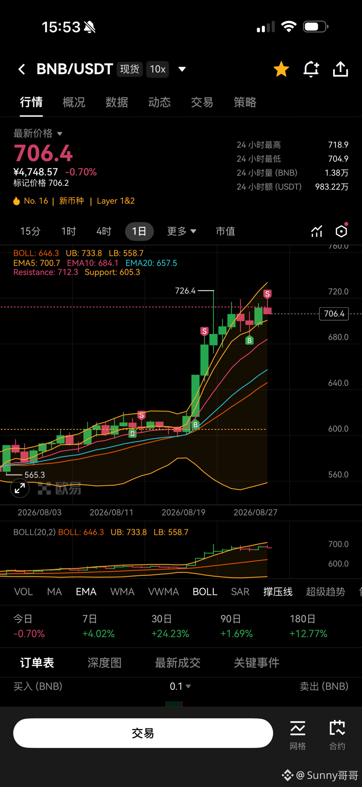This screenshot has width=362, height=787.
Task: Tap the 24小时最高 718.9 value
Action: [338, 145]
